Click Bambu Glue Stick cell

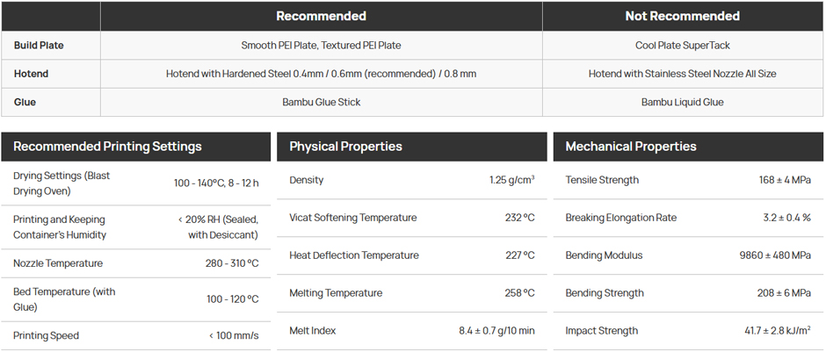point(321,102)
